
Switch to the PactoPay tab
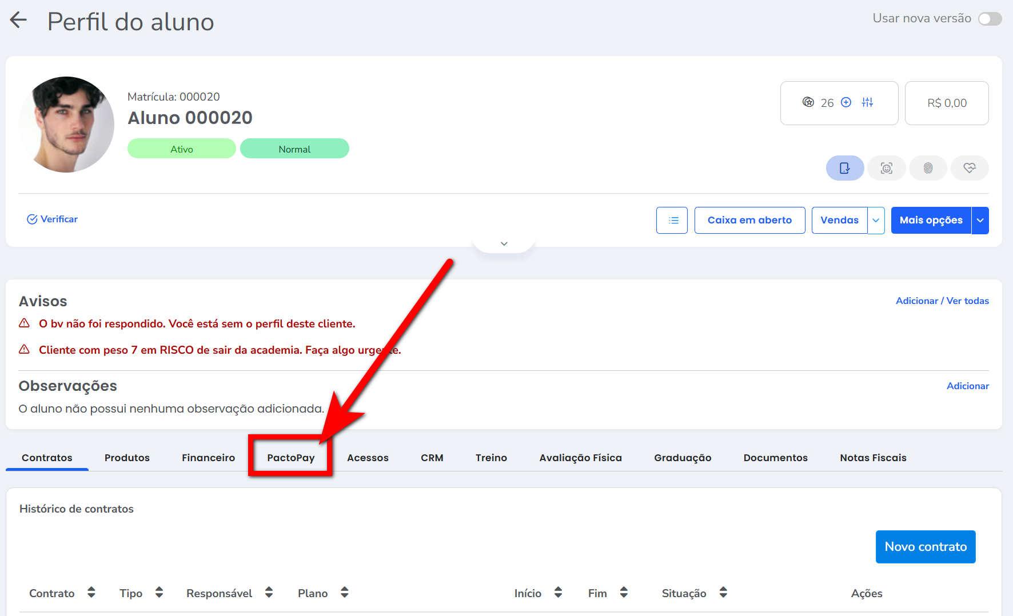click(290, 458)
